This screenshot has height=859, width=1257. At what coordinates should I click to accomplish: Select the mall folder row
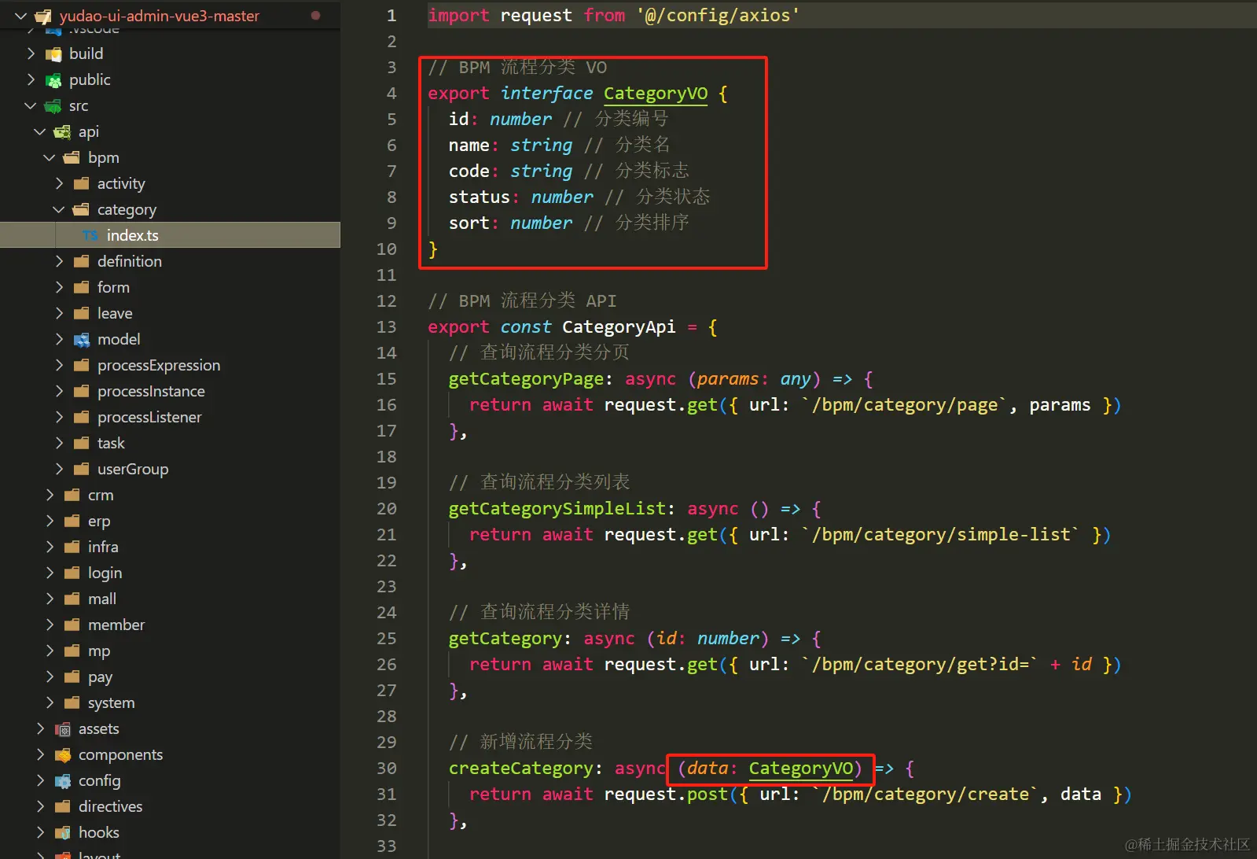coord(170,599)
